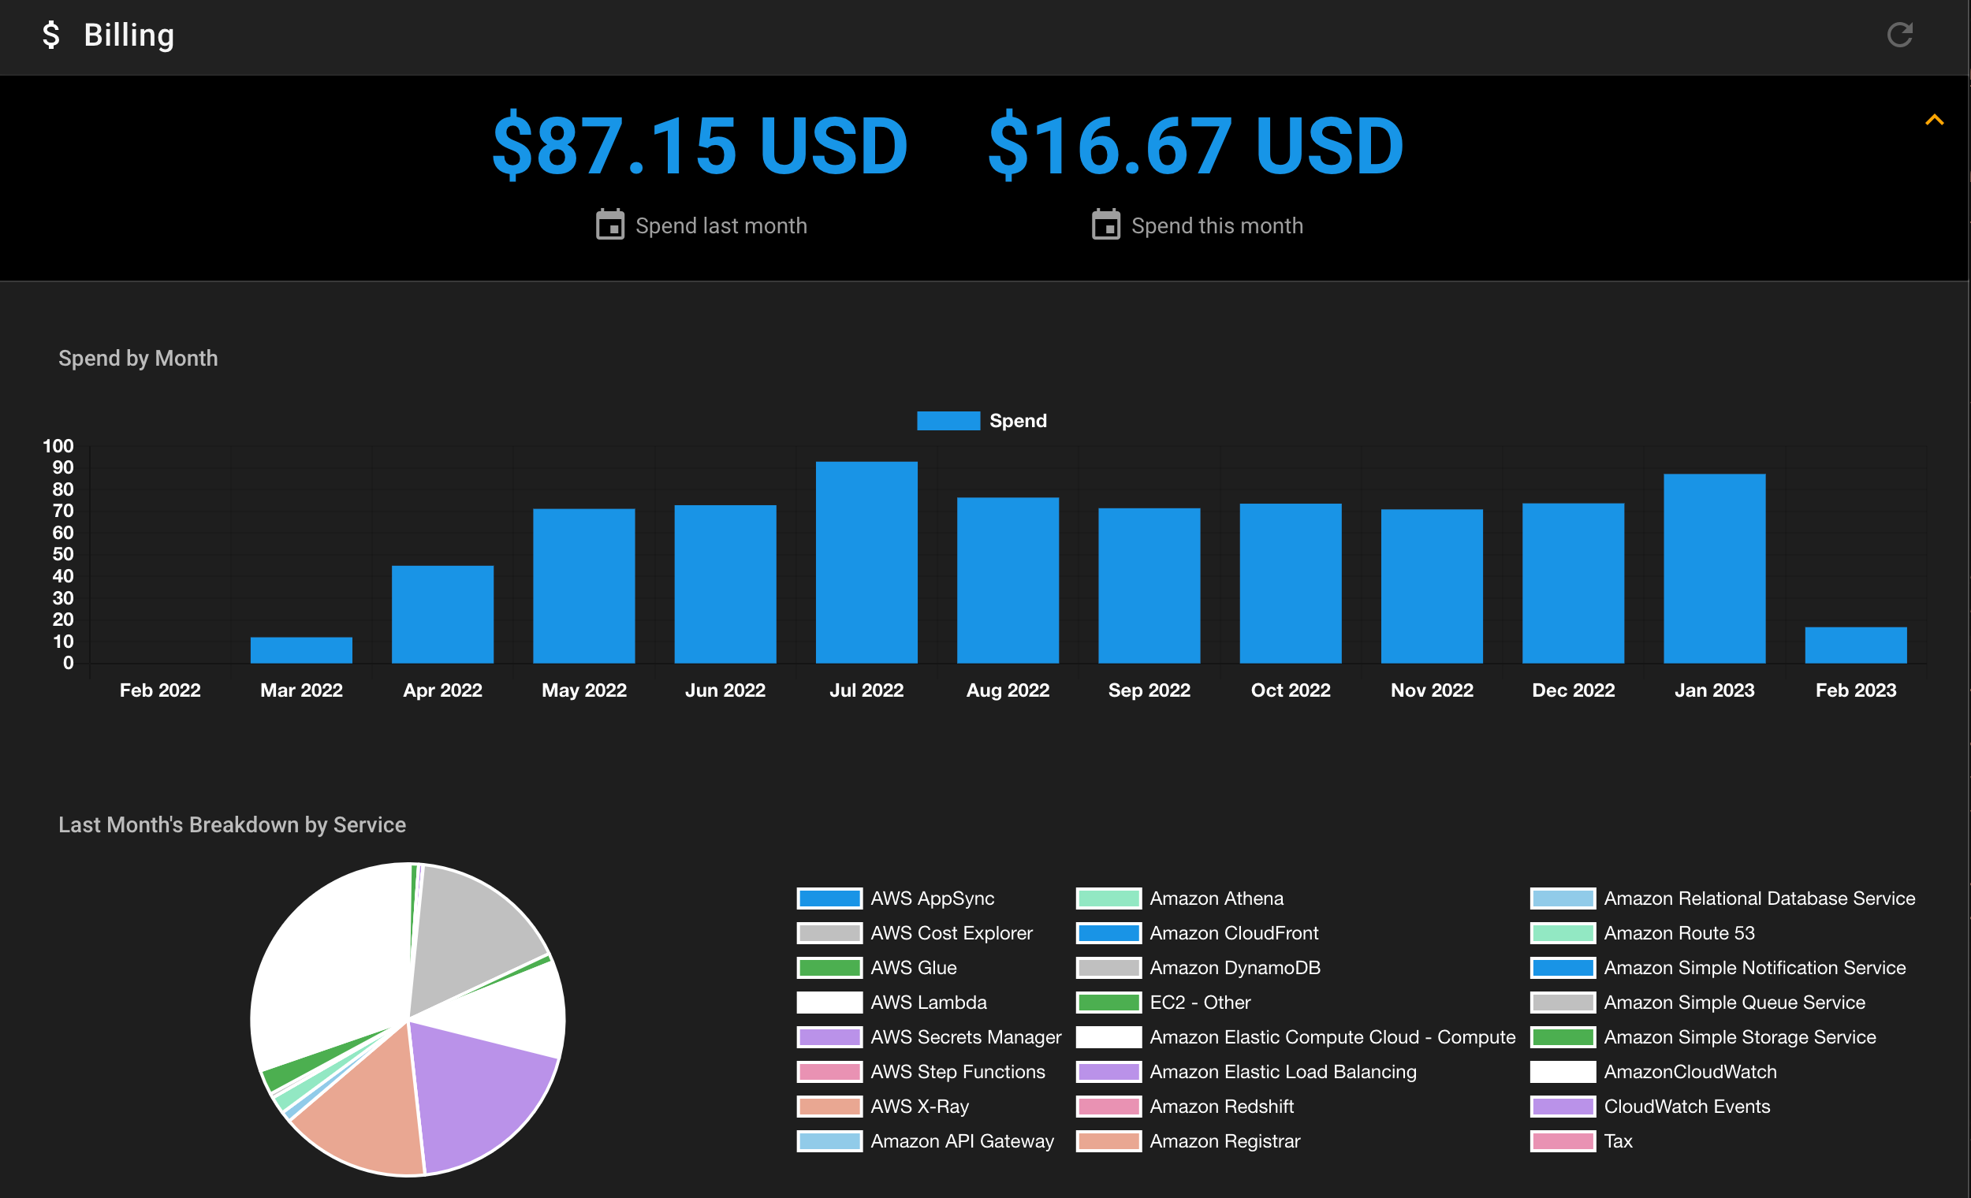Viewport: 1971px width, 1198px height.
Task: Toggle Amazon Registrar legend entry
Action: coord(1189,1141)
